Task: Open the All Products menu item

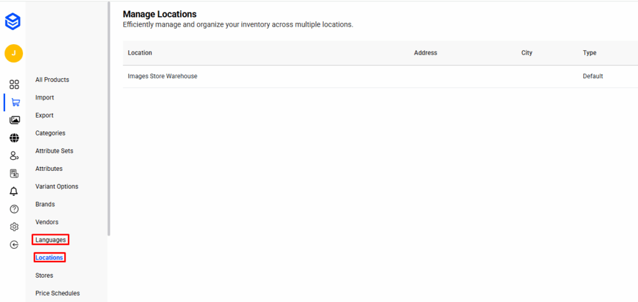Action: [52, 80]
